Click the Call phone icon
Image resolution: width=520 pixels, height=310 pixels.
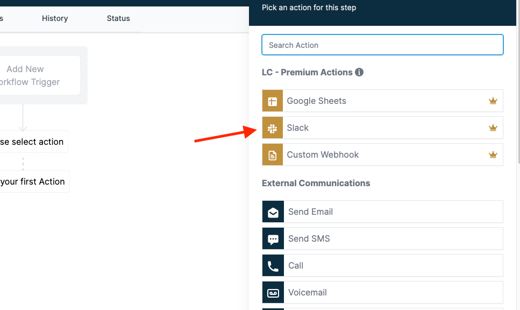(x=273, y=265)
